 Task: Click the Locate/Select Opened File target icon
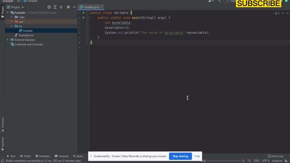49,7
